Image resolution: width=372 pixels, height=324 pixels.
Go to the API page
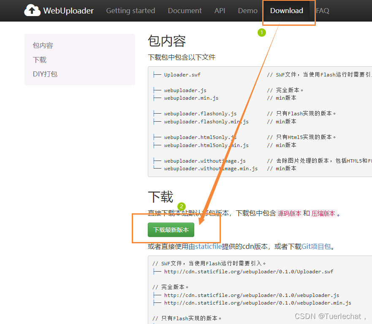[x=220, y=11]
